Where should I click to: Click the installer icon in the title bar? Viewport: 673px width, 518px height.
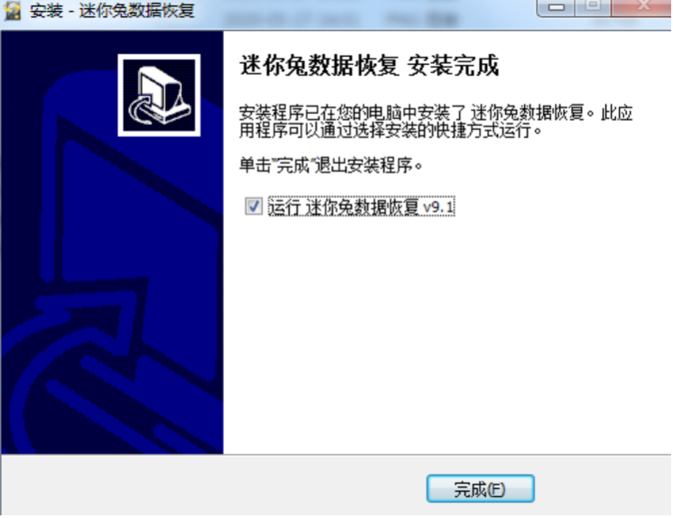[12, 10]
